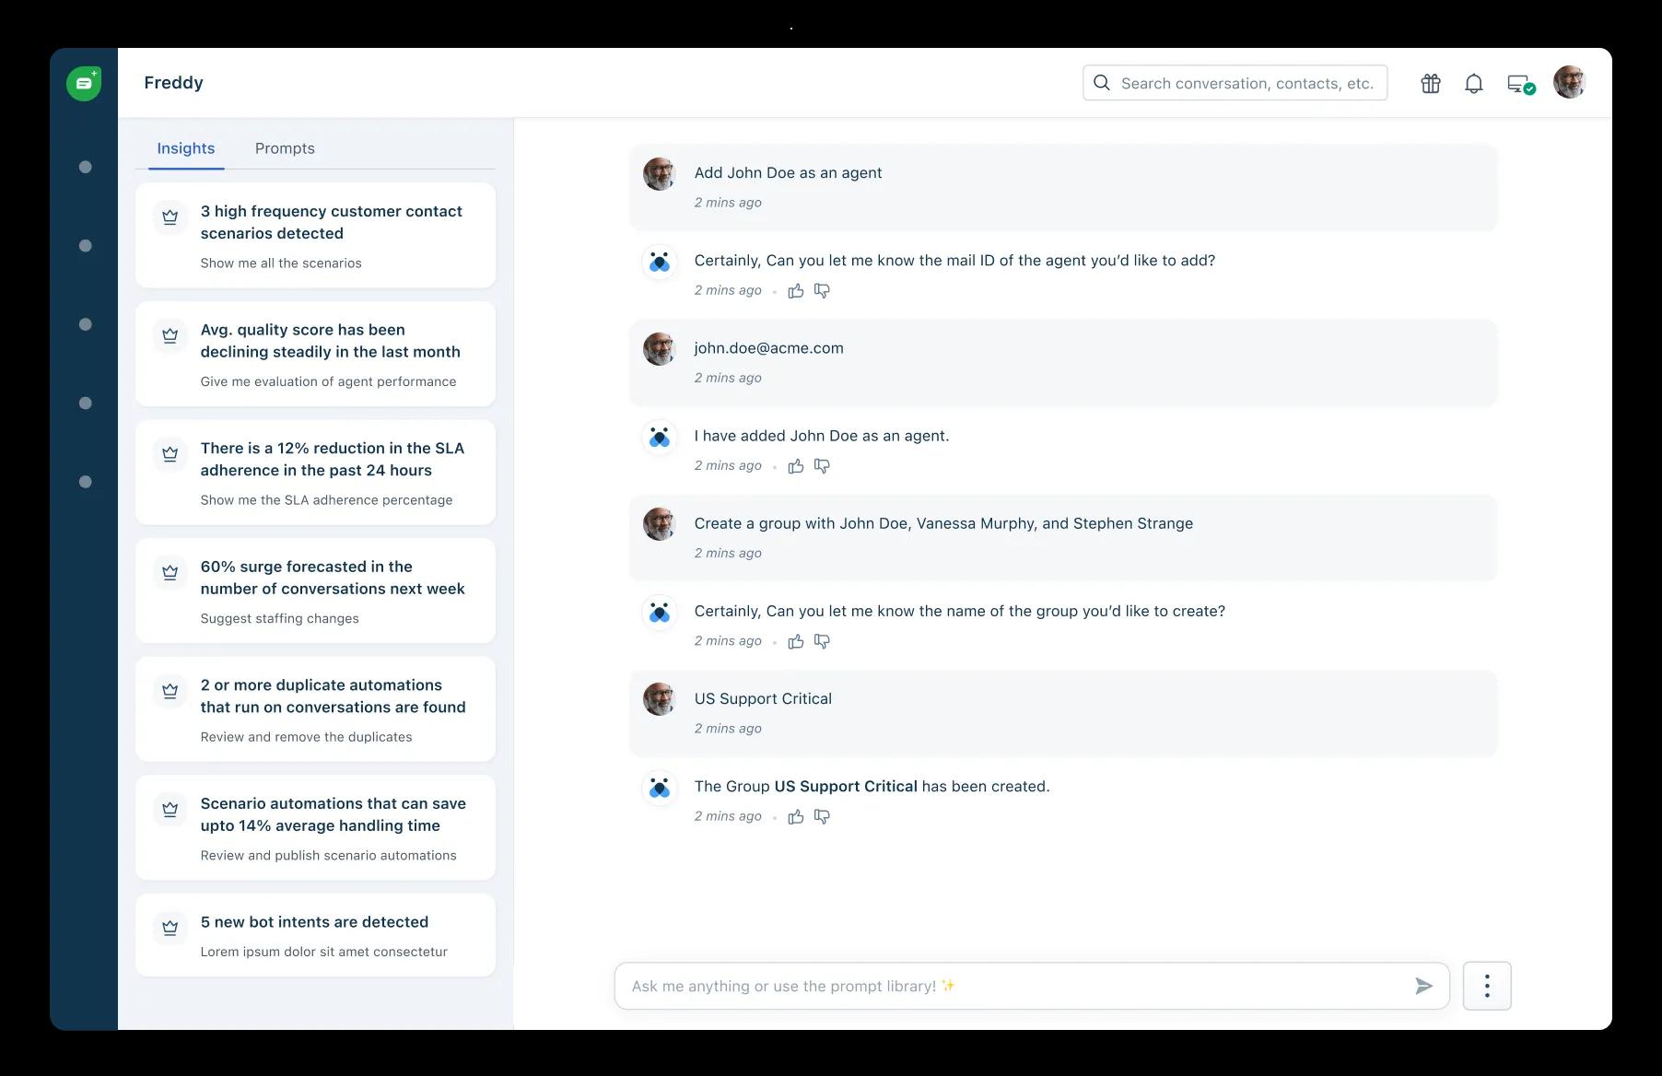This screenshot has width=1662, height=1076.
Task: Click 'Show me all the scenarios' link
Action: point(281,263)
